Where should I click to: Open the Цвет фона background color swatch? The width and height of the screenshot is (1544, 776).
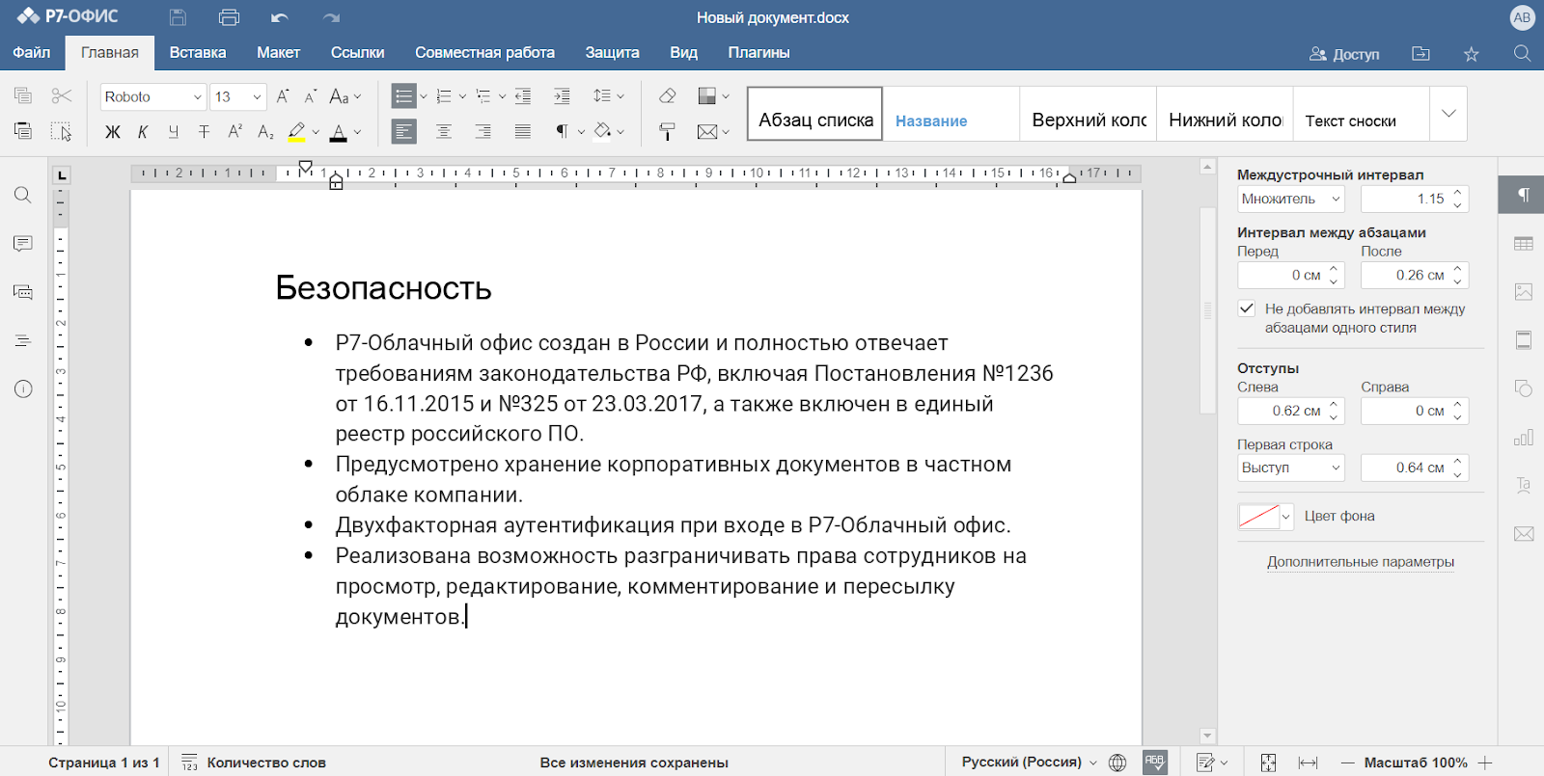[1265, 517]
